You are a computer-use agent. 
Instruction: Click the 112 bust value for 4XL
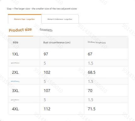coord(47,109)
